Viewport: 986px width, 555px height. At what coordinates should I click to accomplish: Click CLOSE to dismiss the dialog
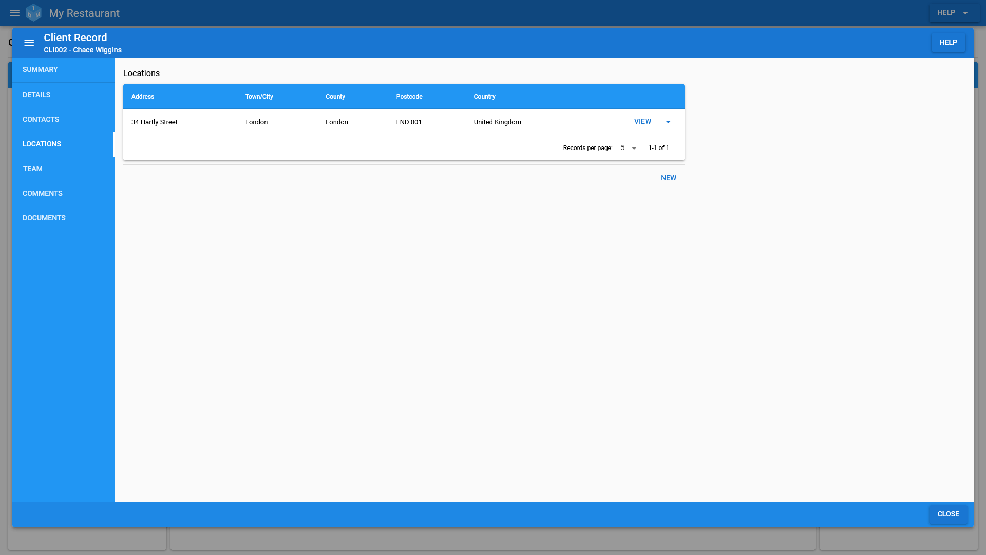tap(948, 514)
